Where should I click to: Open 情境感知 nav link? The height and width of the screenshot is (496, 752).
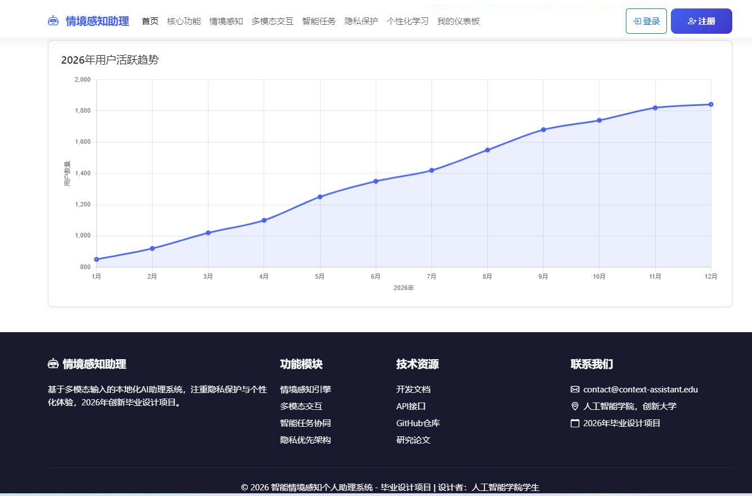pyautogui.click(x=226, y=21)
